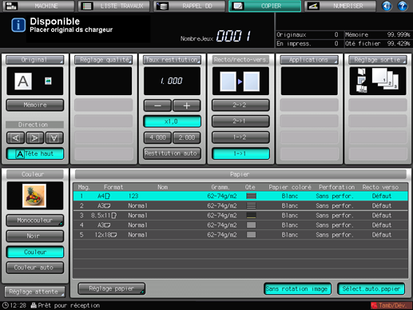The height and width of the screenshot is (310, 413).
Task: Select tray 2 A3 paper row
Action: [x=240, y=205]
